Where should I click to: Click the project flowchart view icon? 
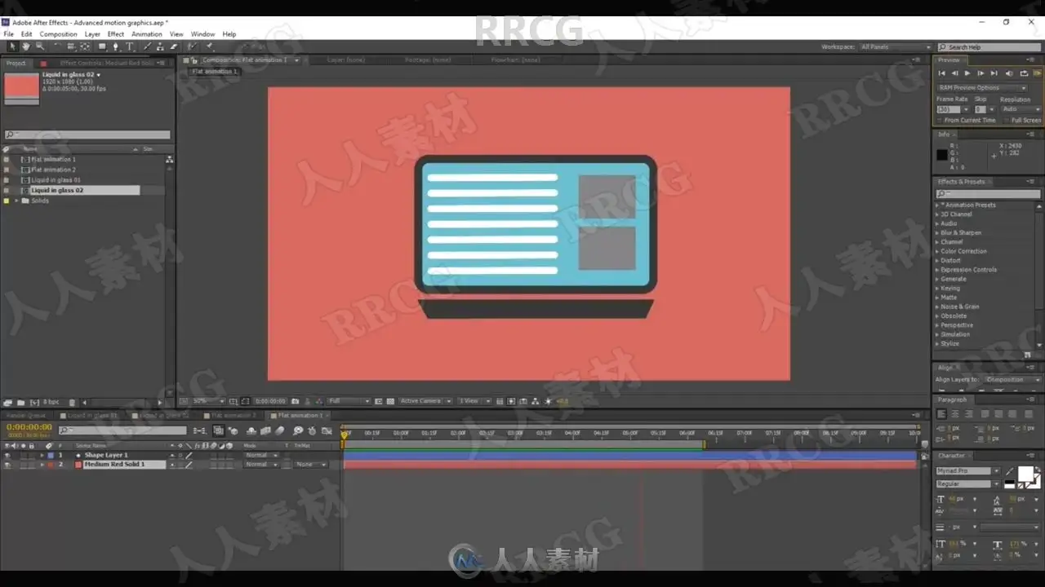click(170, 160)
